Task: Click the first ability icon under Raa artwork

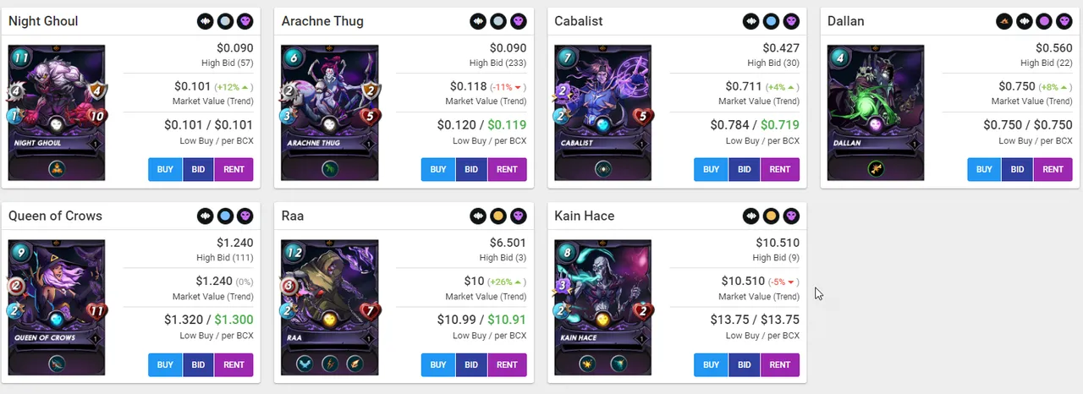Action: [304, 364]
